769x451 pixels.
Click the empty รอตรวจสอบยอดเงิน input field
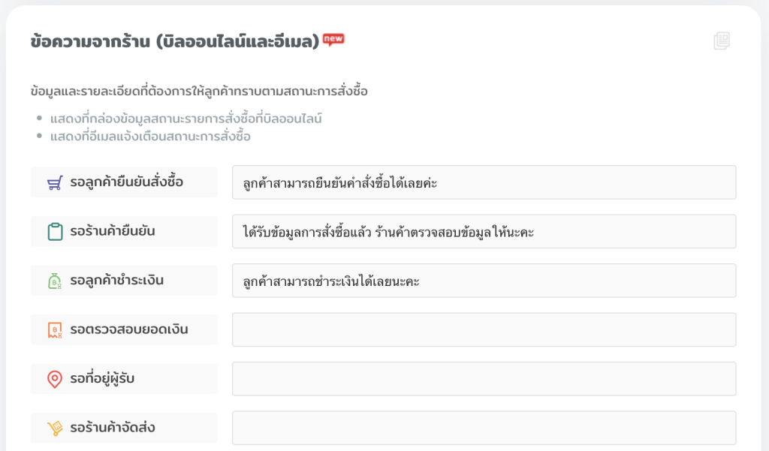(484, 330)
